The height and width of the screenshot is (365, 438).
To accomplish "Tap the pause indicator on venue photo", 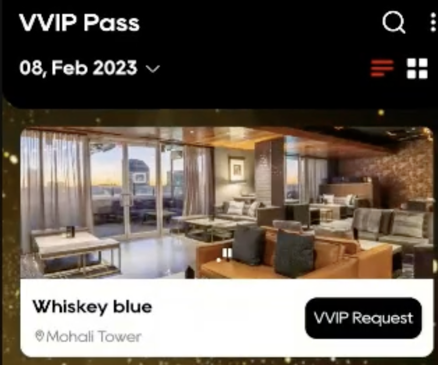I will point(227,253).
